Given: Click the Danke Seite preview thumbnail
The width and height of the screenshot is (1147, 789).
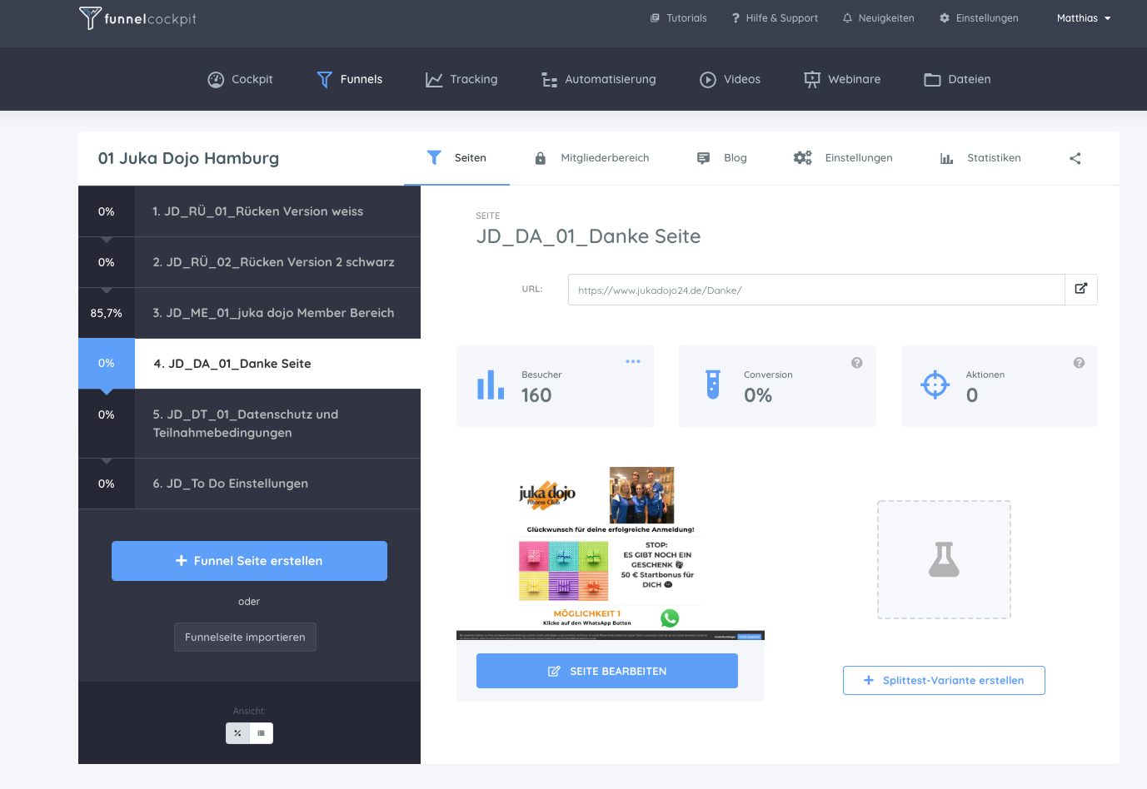Looking at the screenshot, I should click(x=611, y=553).
